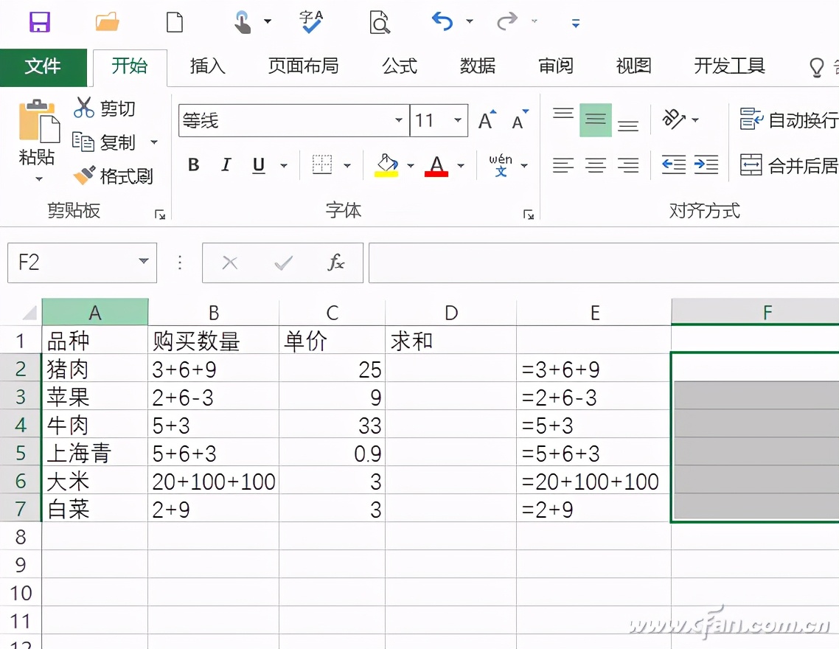The image size is (839, 649).
Task: Expand fill color dropdown arrow
Action: (411, 165)
